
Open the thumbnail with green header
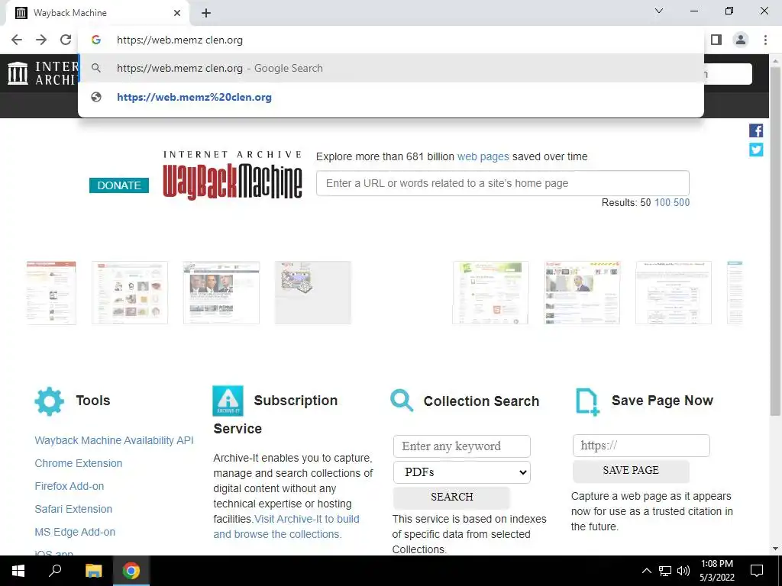point(490,292)
